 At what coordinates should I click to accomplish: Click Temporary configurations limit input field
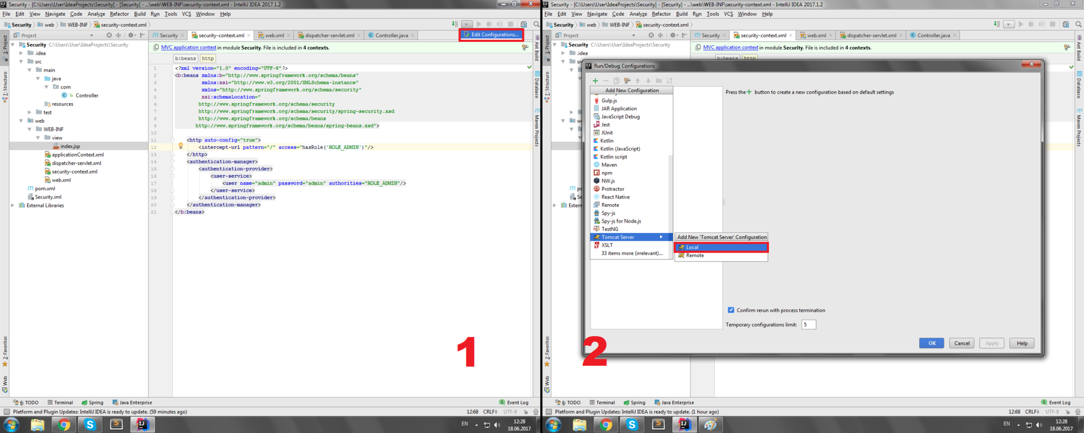(808, 324)
